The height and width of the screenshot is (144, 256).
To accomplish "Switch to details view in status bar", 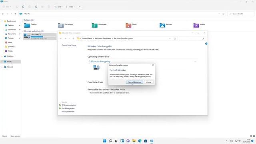I will click(251, 136).
